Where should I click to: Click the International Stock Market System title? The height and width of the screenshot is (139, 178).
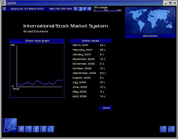point(66,26)
